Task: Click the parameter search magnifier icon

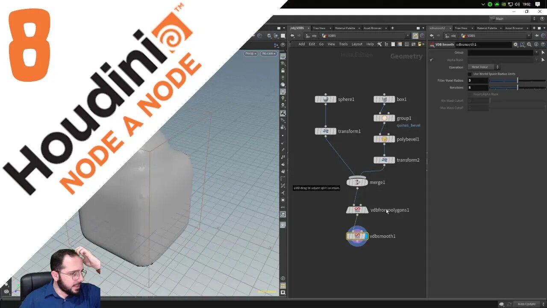Action: (529, 44)
